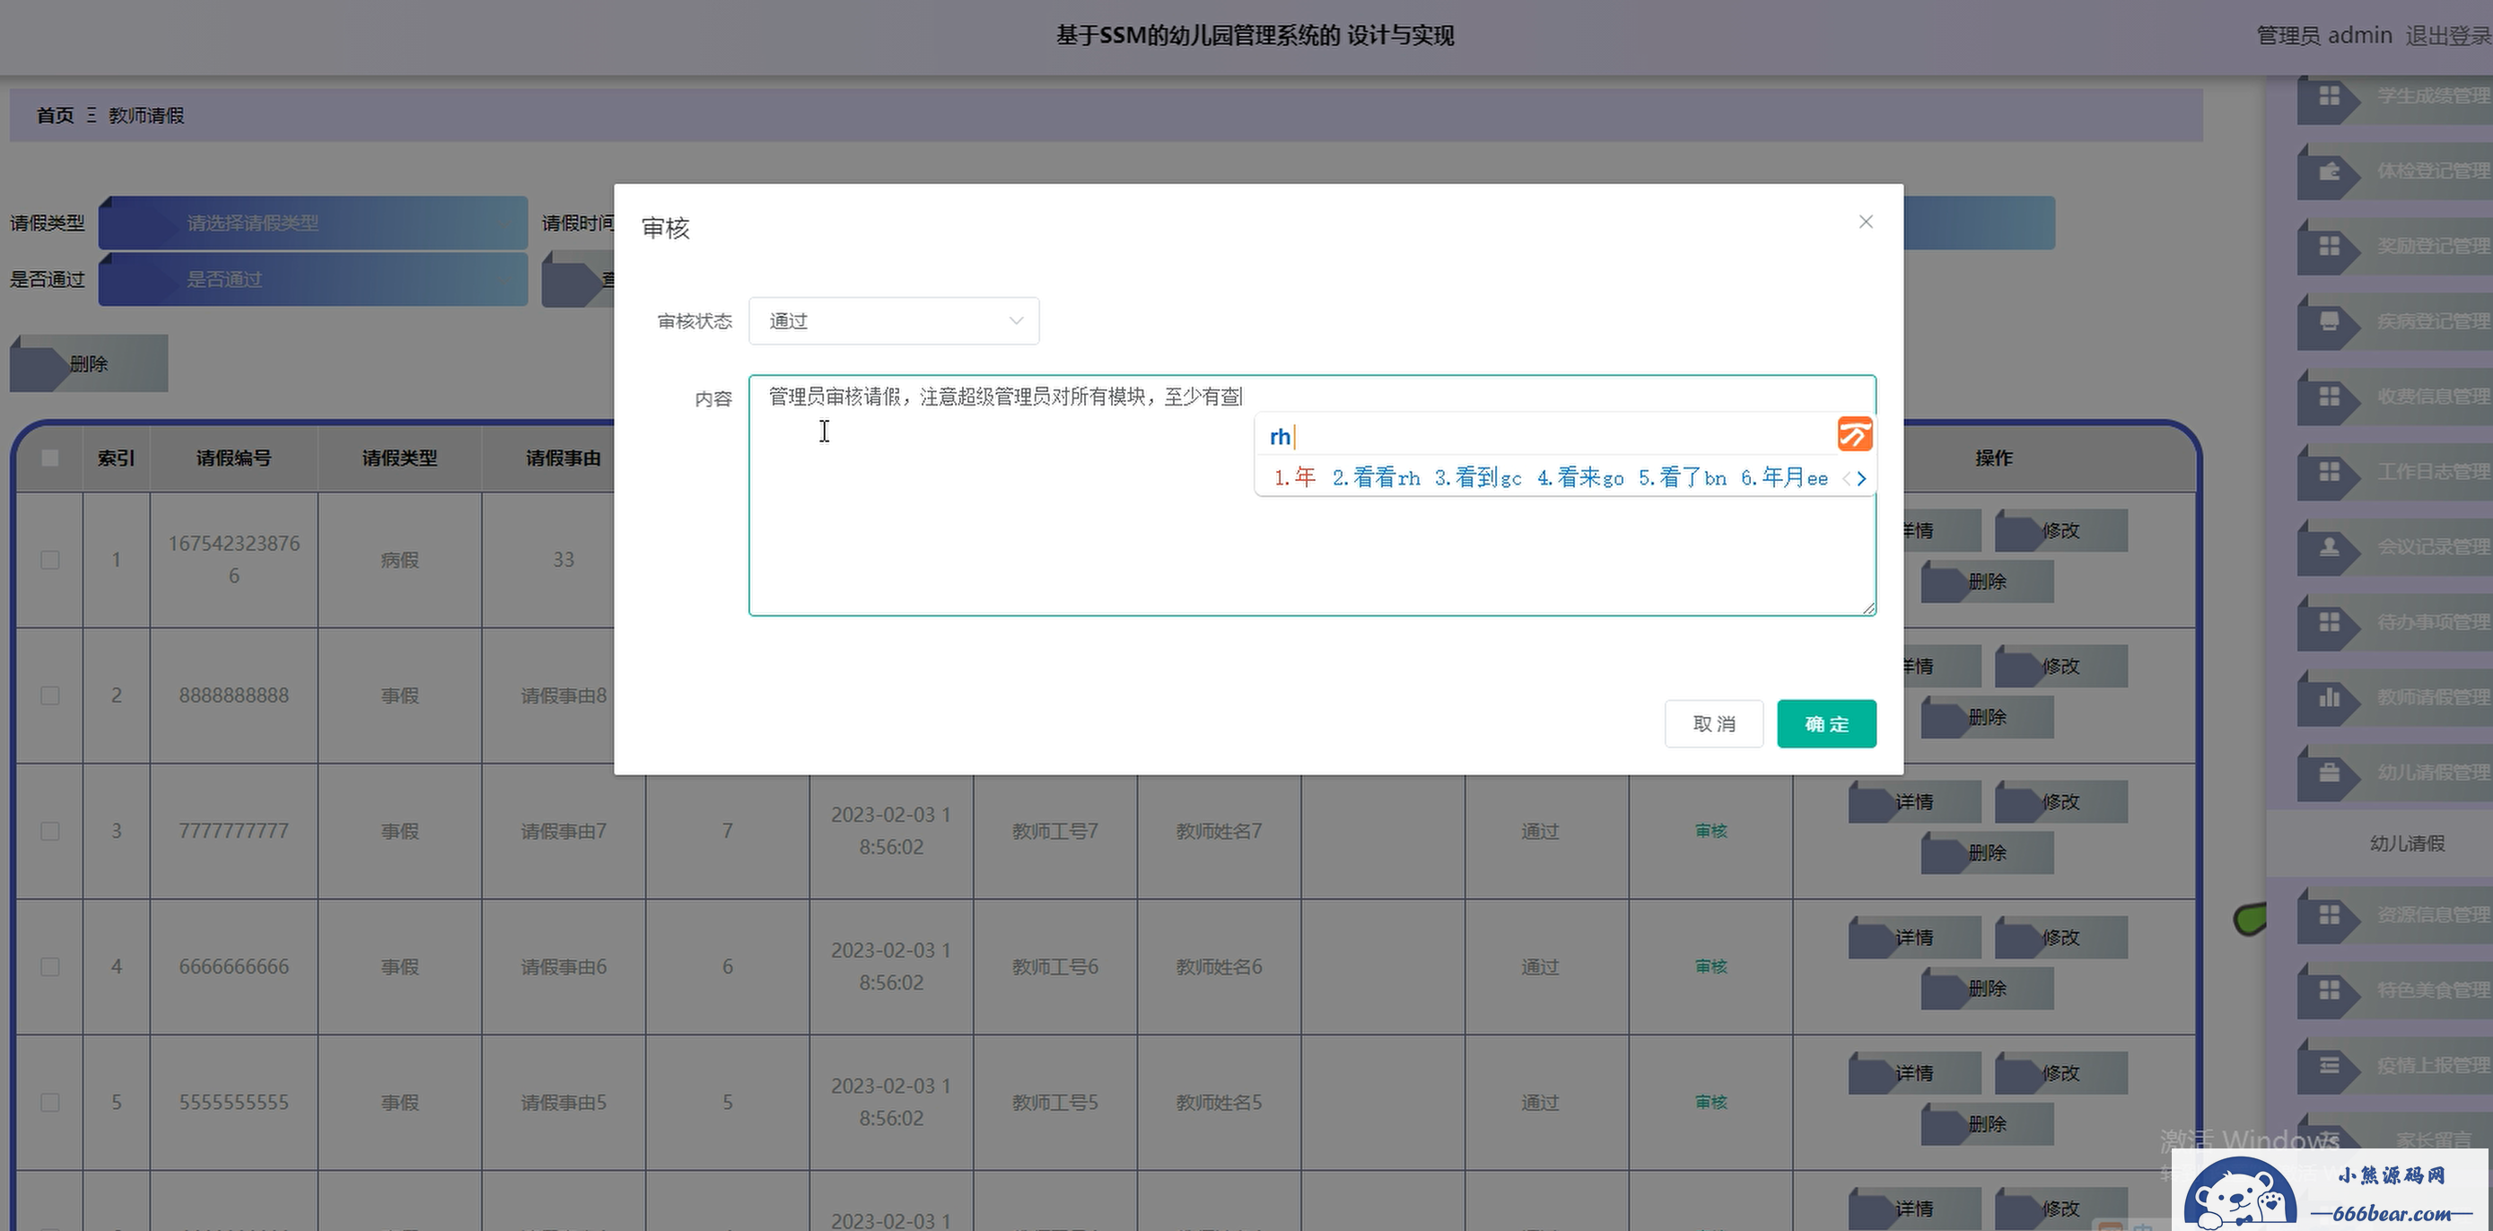Click the 请假编号 column header
Viewport: 2493px width, 1231px height.
point(233,458)
